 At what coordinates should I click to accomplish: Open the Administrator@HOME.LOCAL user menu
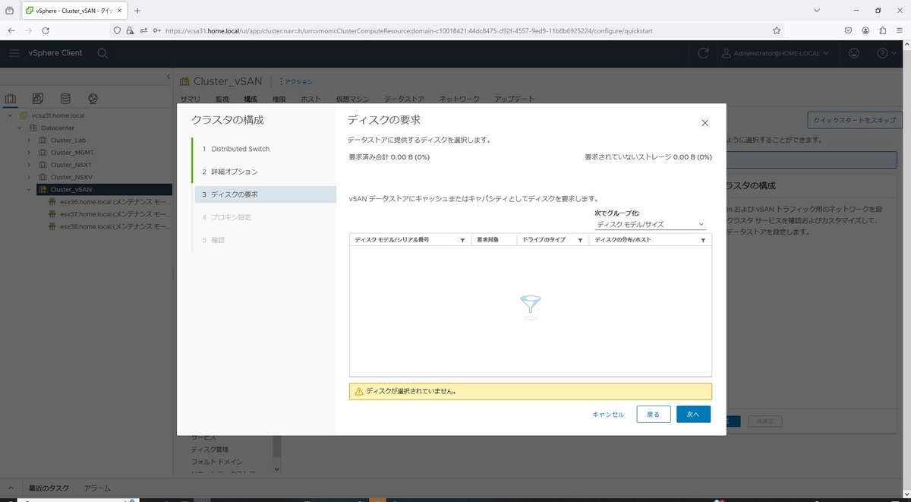tap(775, 53)
